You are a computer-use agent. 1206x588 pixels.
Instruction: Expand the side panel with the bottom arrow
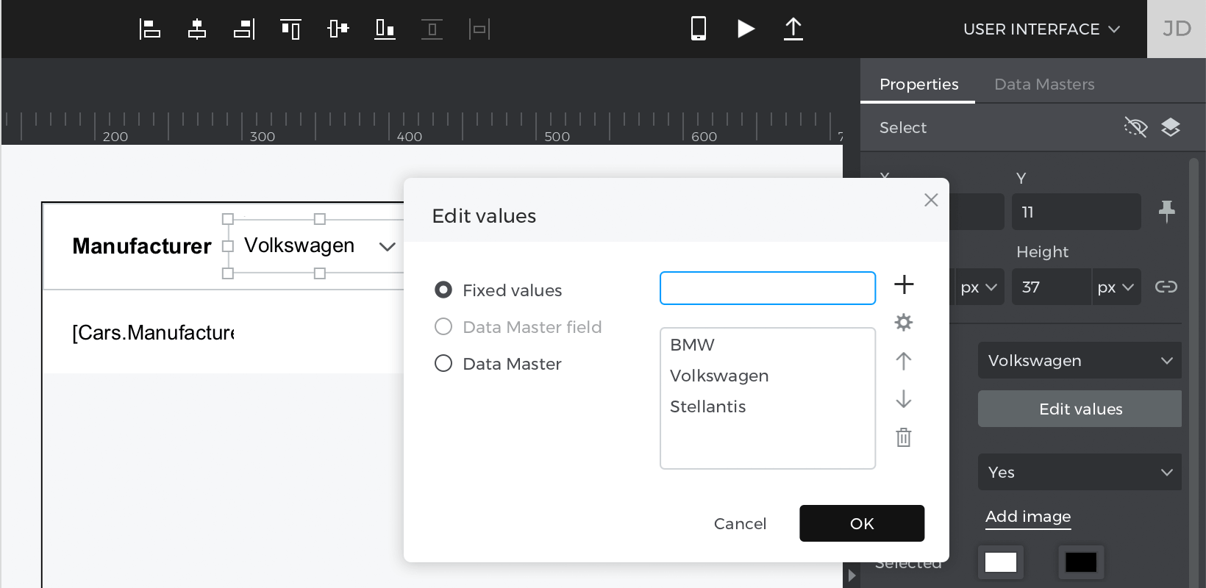pyautogui.click(x=852, y=576)
